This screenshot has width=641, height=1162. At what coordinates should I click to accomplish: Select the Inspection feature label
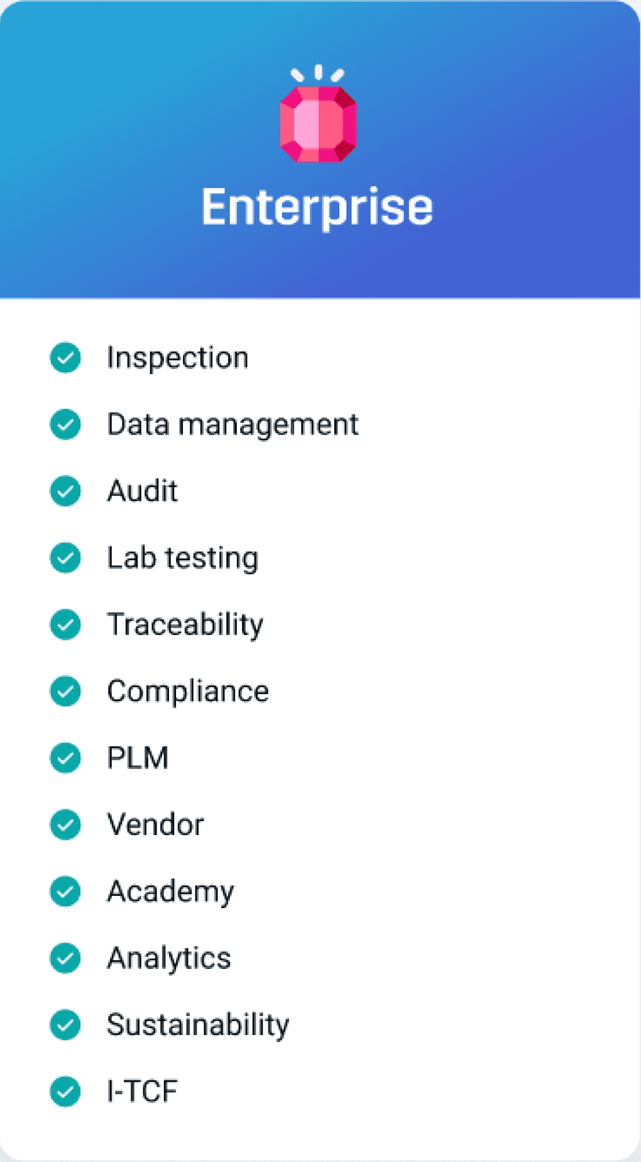coord(178,358)
